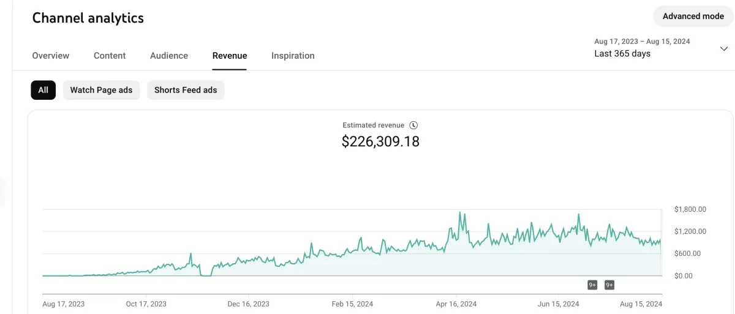Viewport: 735px width, 314px height.
Task: Click the first 9+ video marker badge
Action: coord(592,285)
